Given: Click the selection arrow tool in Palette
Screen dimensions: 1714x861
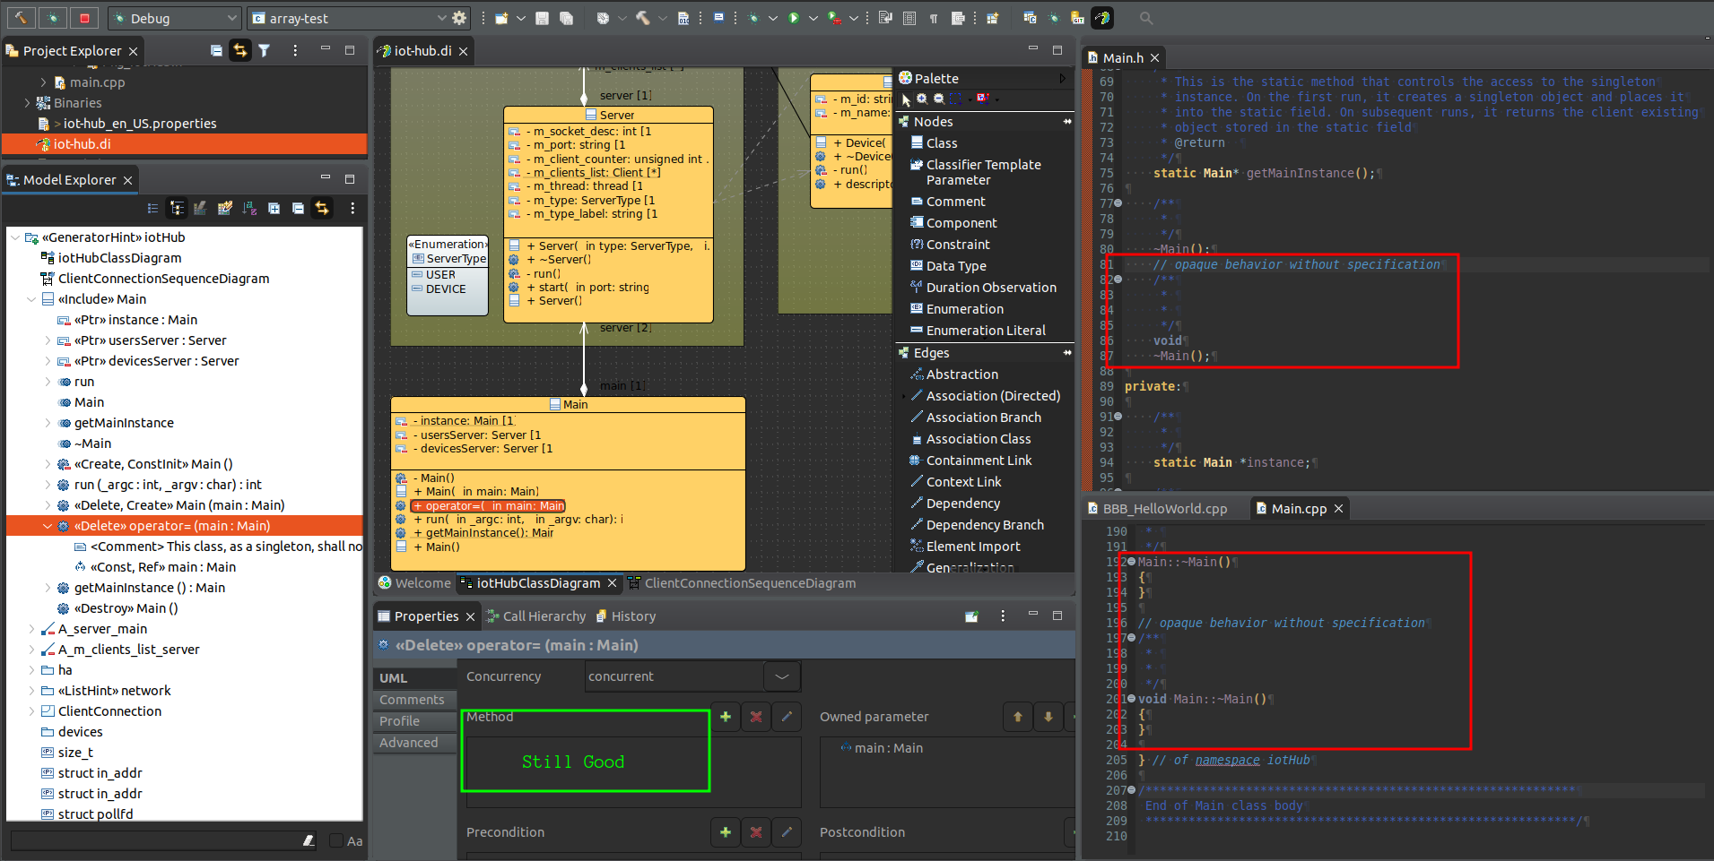Looking at the screenshot, I should [x=906, y=99].
